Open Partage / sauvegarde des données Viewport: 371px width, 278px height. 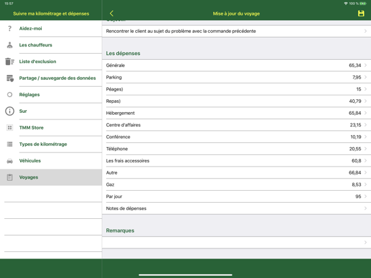click(51, 78)
